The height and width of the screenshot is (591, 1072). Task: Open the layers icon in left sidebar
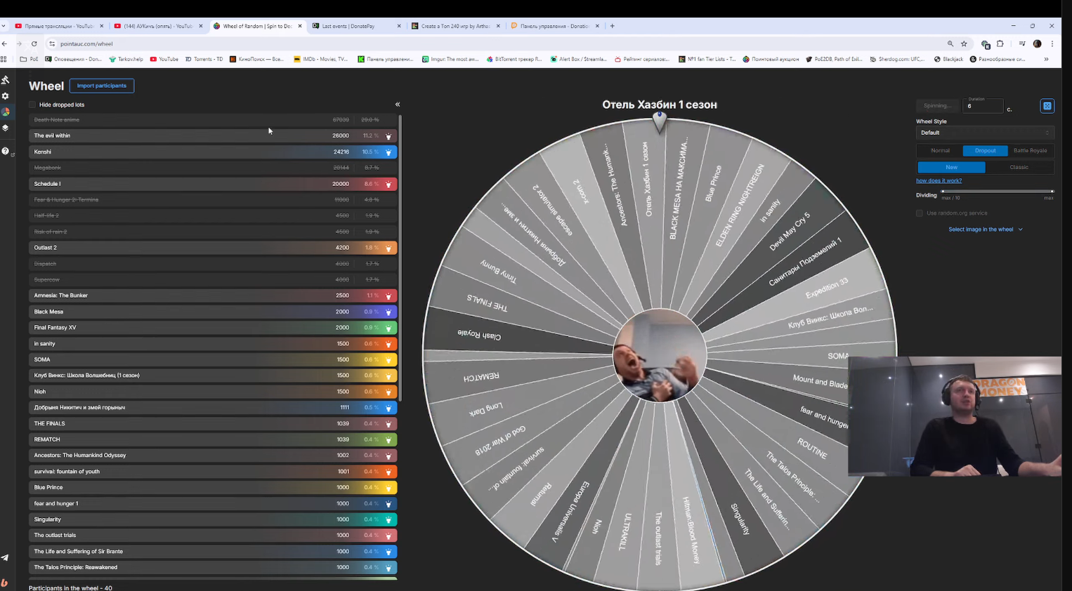tap(6, 128)
